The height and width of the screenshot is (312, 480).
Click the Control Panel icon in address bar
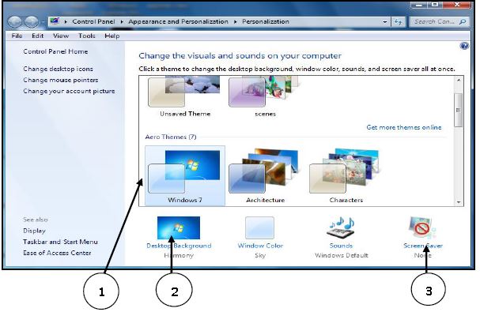[55, 21]
